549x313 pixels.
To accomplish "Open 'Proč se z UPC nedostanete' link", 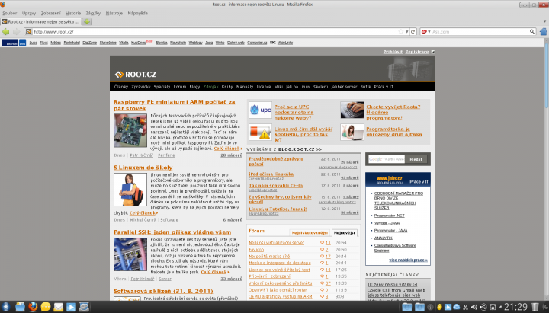I will point(294,112).
